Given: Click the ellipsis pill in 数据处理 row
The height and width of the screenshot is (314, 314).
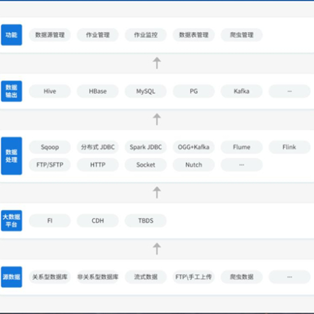Looking at the screenshot, I should [x=241, y=165].
